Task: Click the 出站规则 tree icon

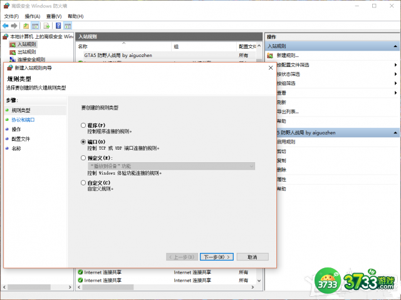Action: point(13,52)
